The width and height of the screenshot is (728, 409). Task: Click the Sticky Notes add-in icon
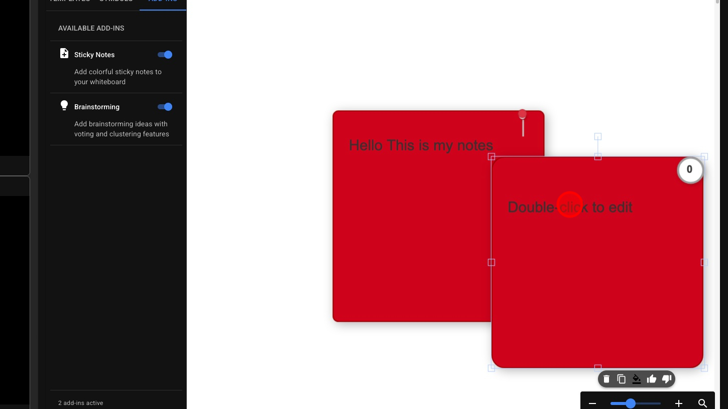click(64, 54)
